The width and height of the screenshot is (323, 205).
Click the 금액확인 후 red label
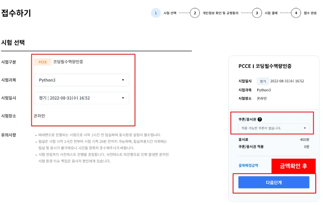[x=293, y=166]
